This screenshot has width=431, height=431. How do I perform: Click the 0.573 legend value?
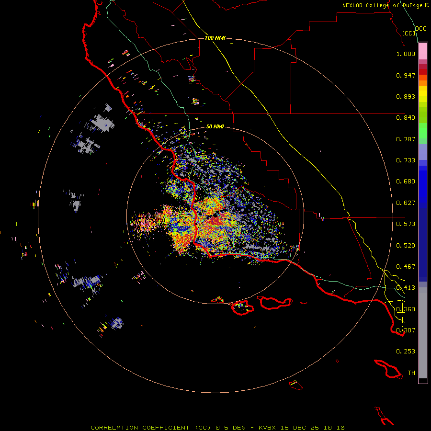(x=406, y=224)
